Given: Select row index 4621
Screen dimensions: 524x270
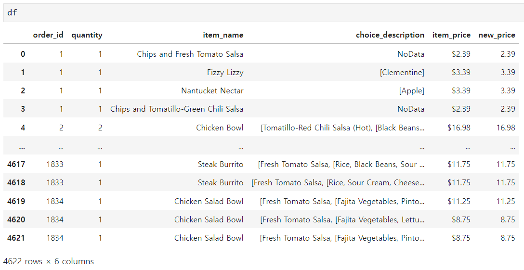Looking at the screenshot, I should click(x=16, y=238).
